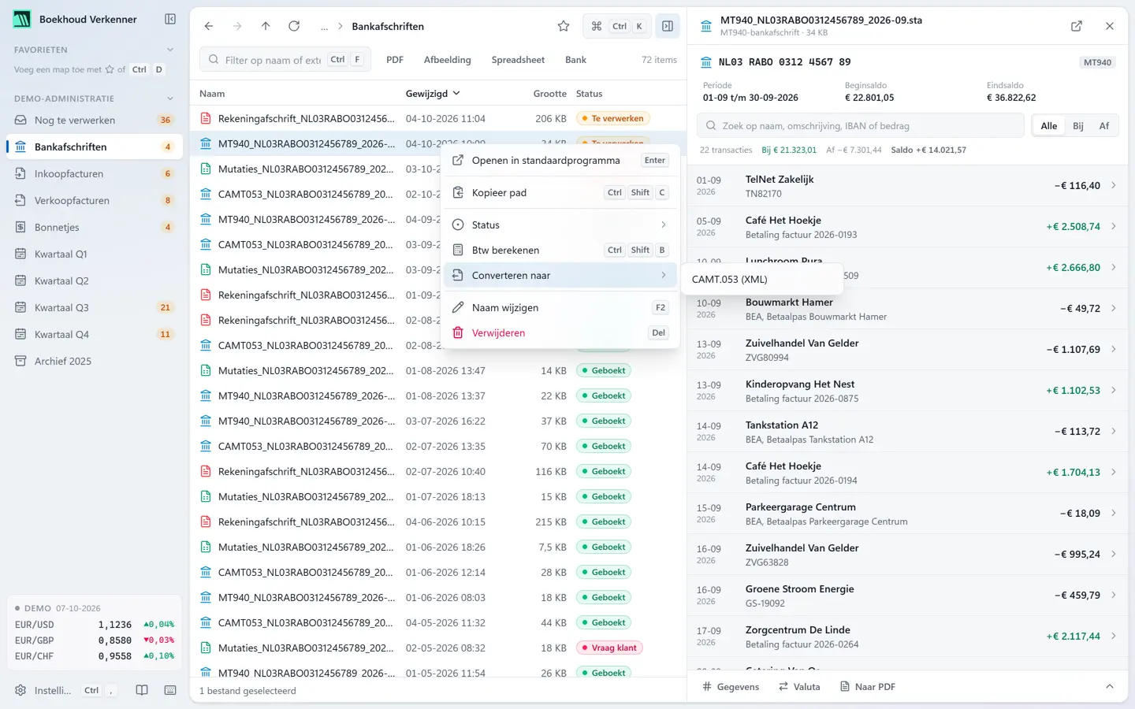Choose Btw berekenen in context menu
1135x709 pixels.
[560, 250]
